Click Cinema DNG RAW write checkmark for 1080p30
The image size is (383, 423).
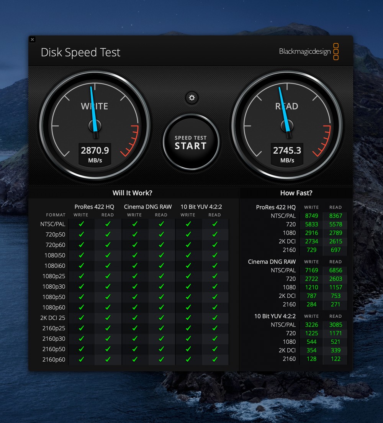coord(134,287)
